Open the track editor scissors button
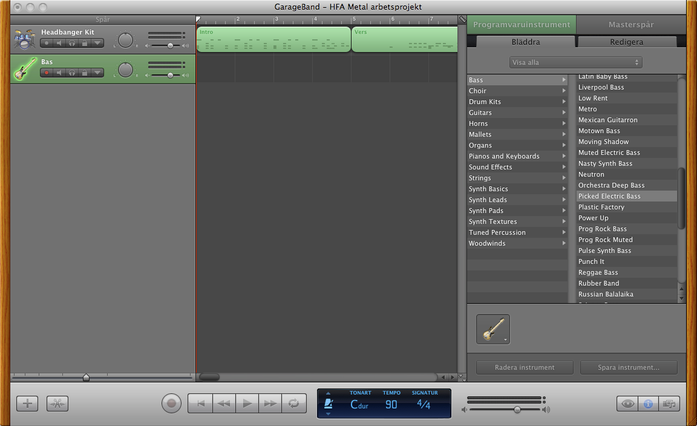This screenshot has height=426, width=697. tap(57, 404)
